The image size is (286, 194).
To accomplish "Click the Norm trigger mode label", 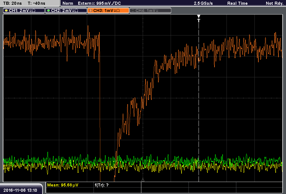I will coord(68,3).
